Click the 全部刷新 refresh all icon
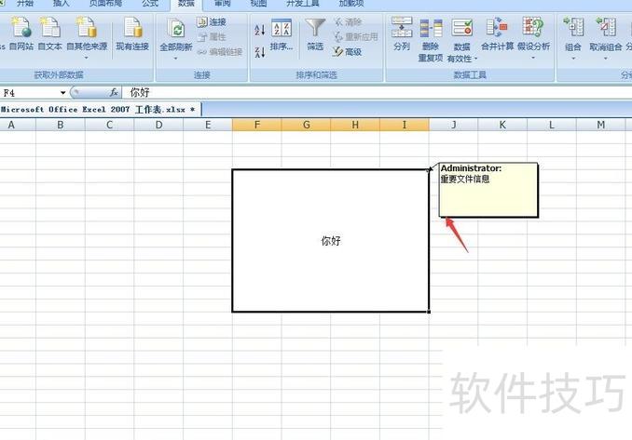The image size is (632, 440). point(176,29)
